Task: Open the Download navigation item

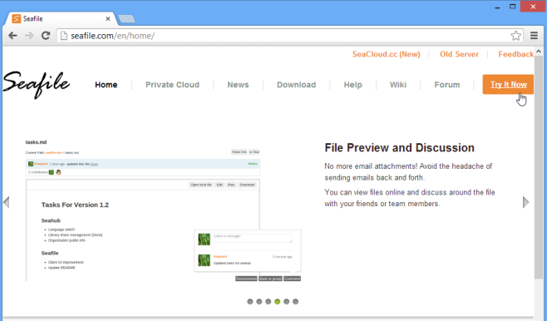Action: (x=296, y=85)
